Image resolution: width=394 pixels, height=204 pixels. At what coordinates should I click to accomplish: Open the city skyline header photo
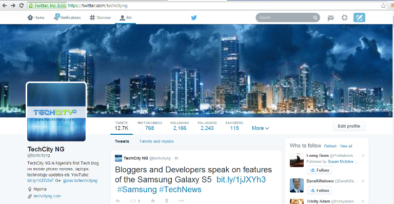196,71
